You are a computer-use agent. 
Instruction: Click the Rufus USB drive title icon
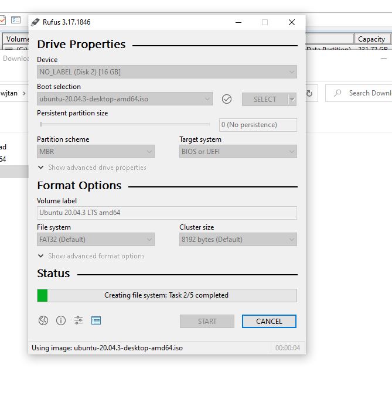pyautogui.click(x=35, y=22)
